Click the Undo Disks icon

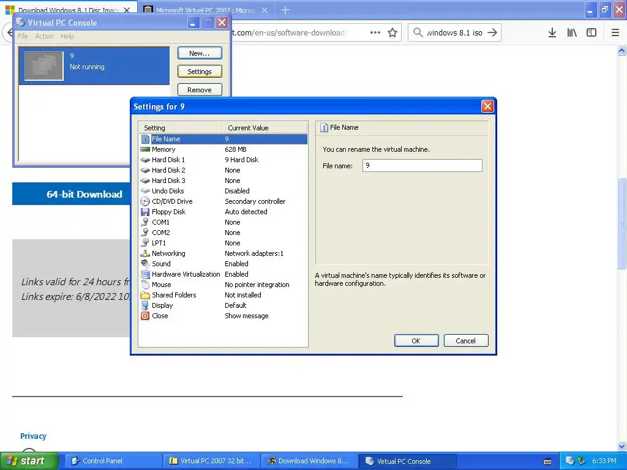145,191
